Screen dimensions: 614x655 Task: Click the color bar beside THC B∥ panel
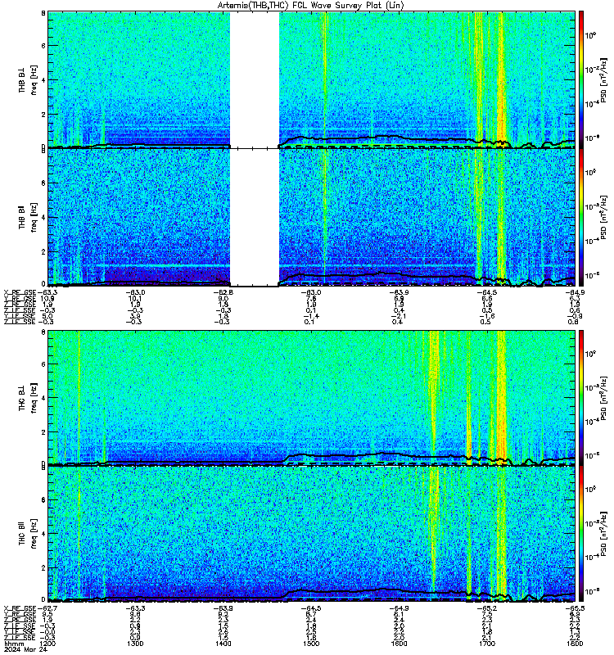pyautogui.click(x=581, y=534)
